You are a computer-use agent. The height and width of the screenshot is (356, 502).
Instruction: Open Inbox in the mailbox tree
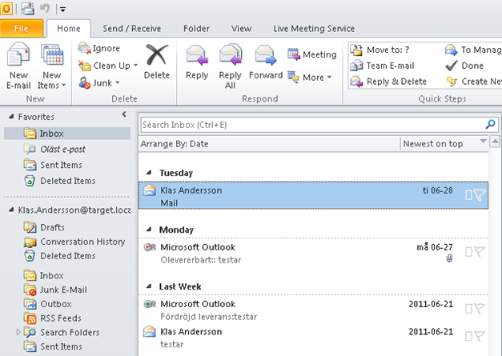point(43,275)
